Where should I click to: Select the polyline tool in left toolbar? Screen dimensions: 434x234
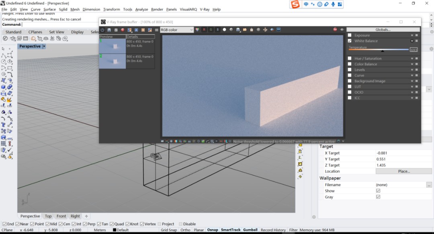click(3, 55)
